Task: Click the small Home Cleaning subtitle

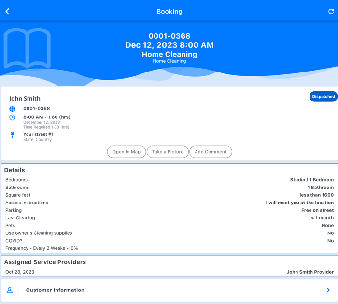Action: tap(169, 61)
